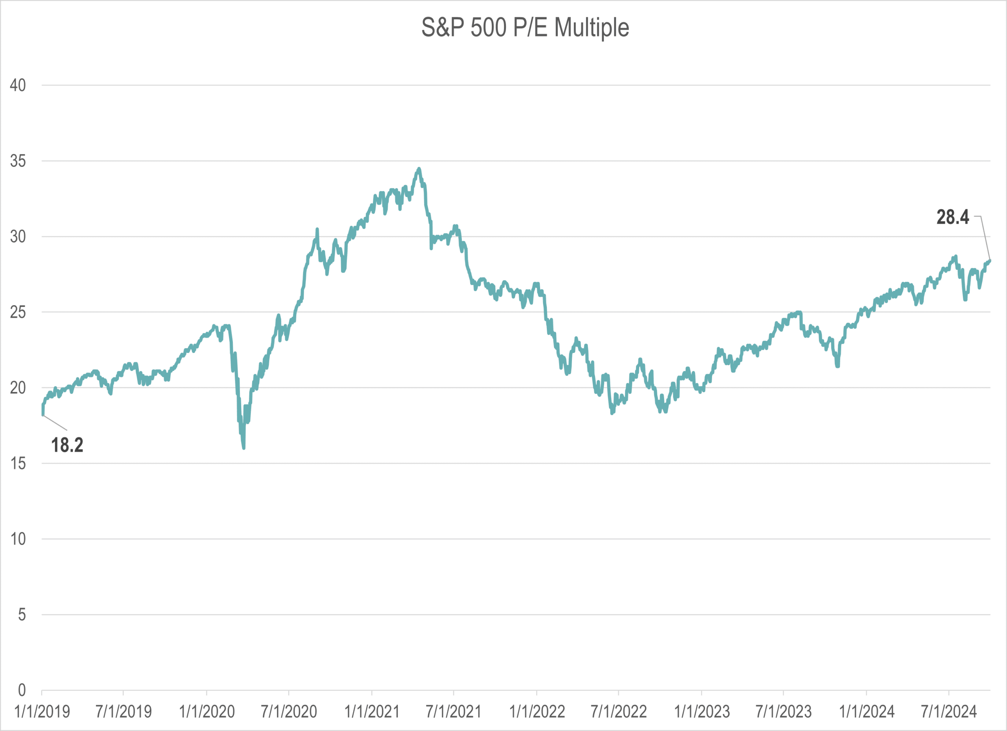Click the 1/1/2021 x-axis date label
The image size is (1007, 731).
point(372,712)
